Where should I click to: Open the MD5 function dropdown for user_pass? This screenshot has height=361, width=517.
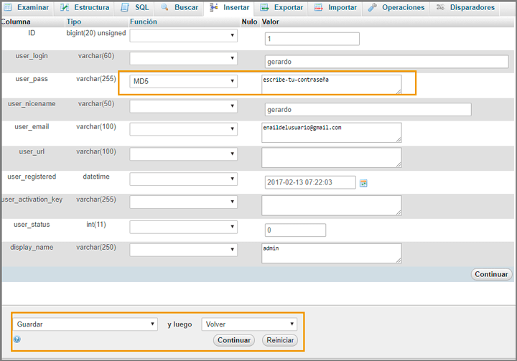(x=184, y=81)
